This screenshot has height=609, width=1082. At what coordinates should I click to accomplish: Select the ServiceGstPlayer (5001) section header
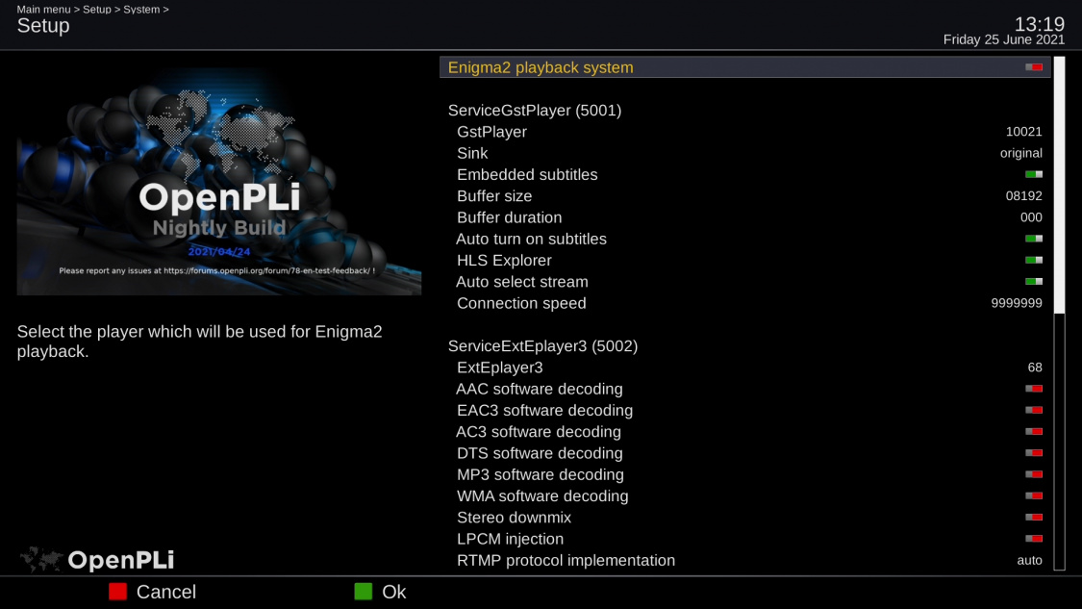[535, 111]
